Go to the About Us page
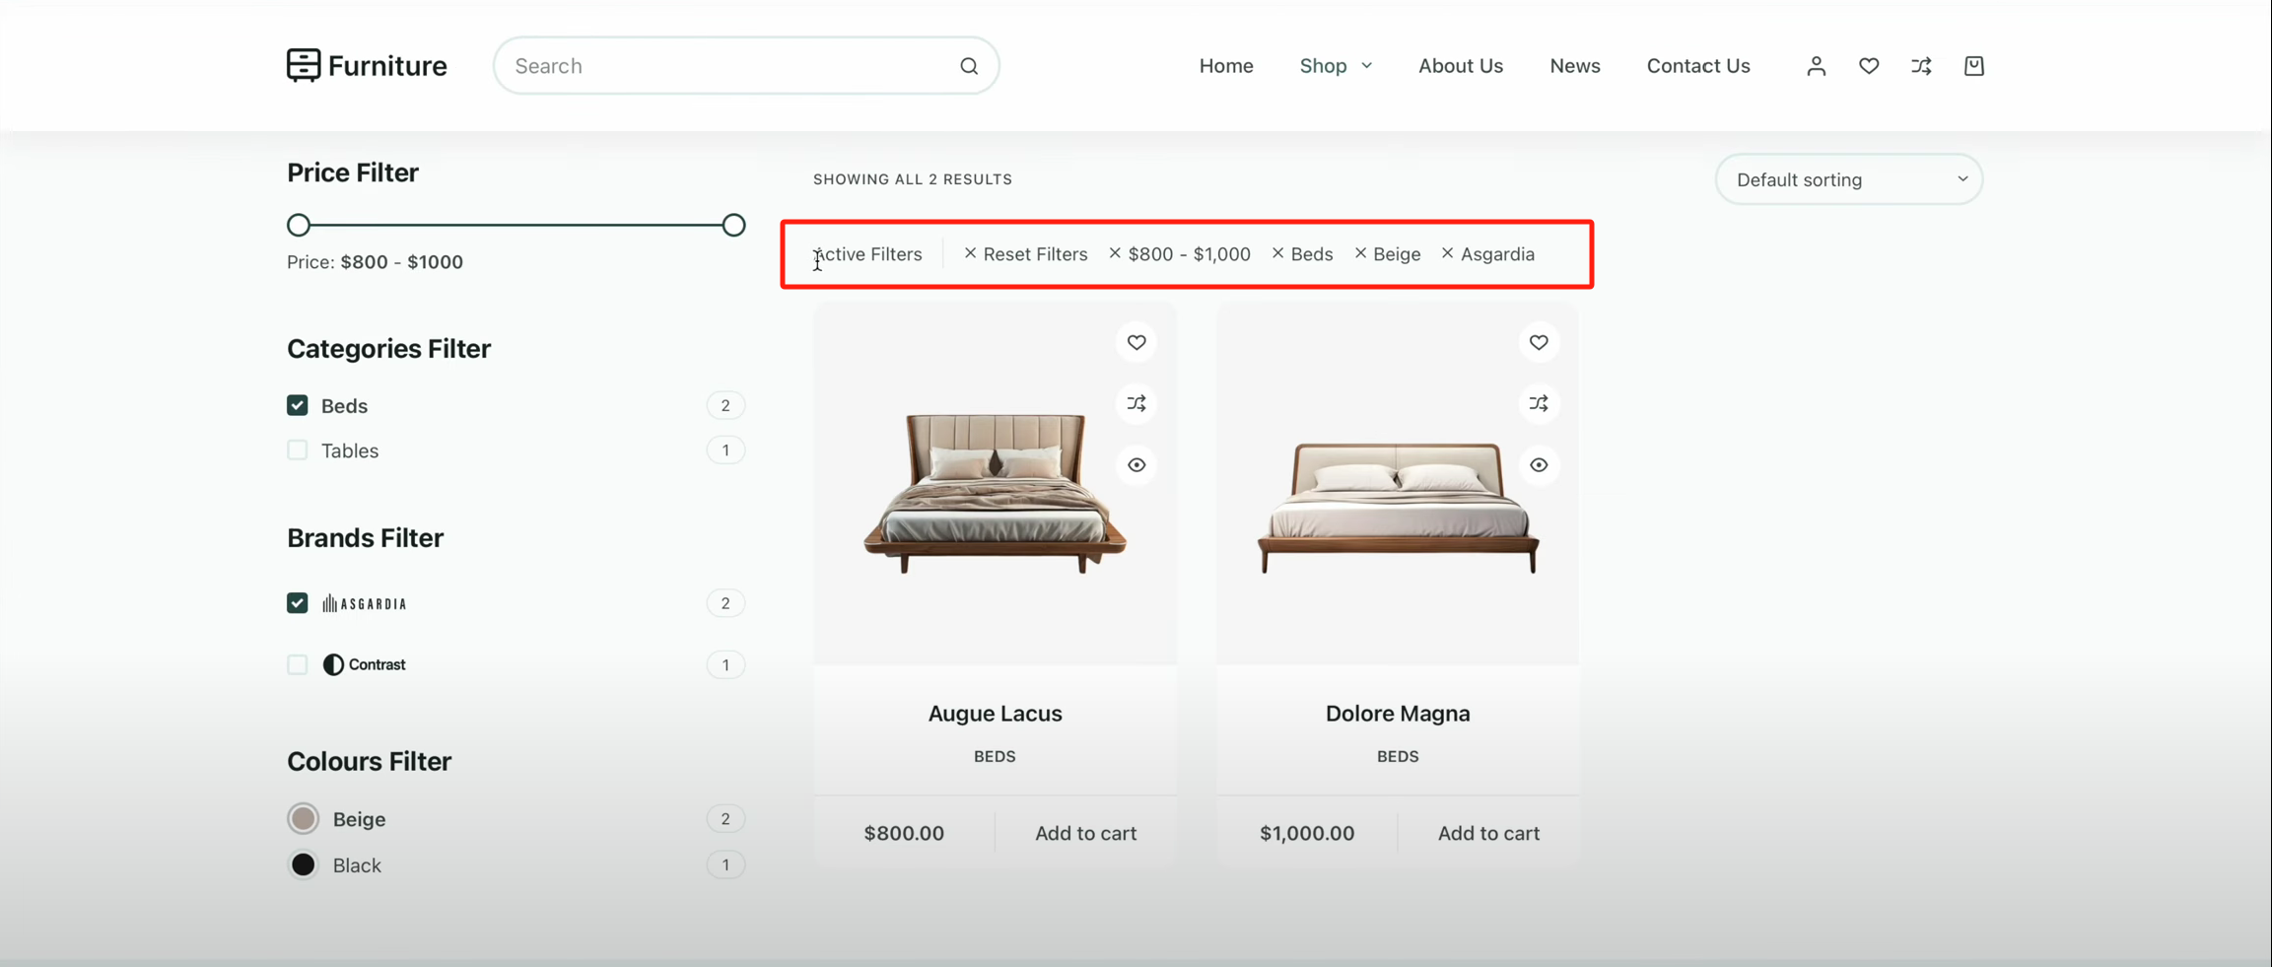 (x=1460, y=66)
